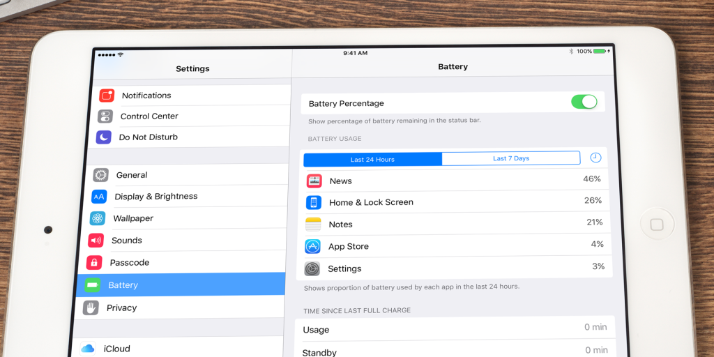Open Wallpaper settings

click(x=184, y=218)
